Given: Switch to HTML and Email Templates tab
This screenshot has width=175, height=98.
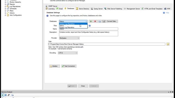Looking at the screenshot, I should 152,9.
